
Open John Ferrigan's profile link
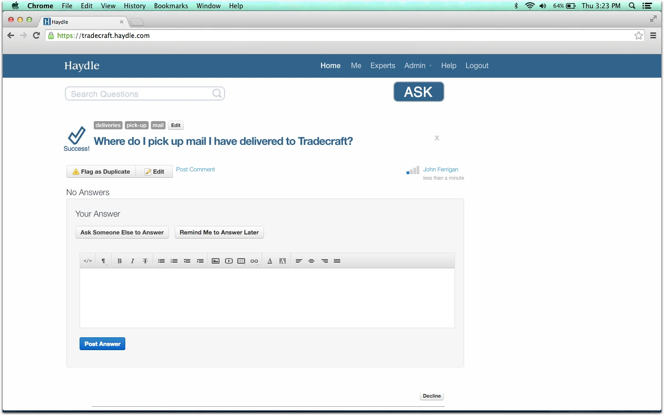pos(440,170)
